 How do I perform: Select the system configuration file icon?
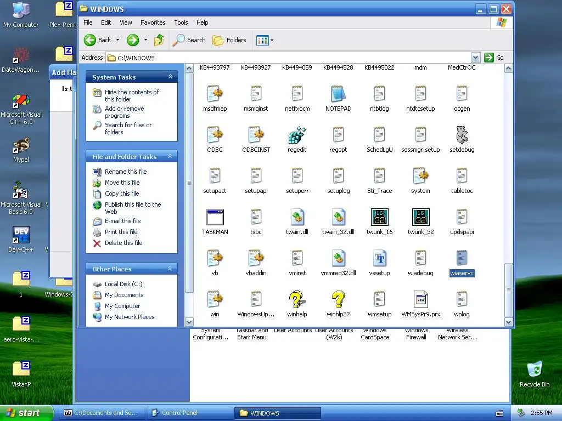click(420, 176)
